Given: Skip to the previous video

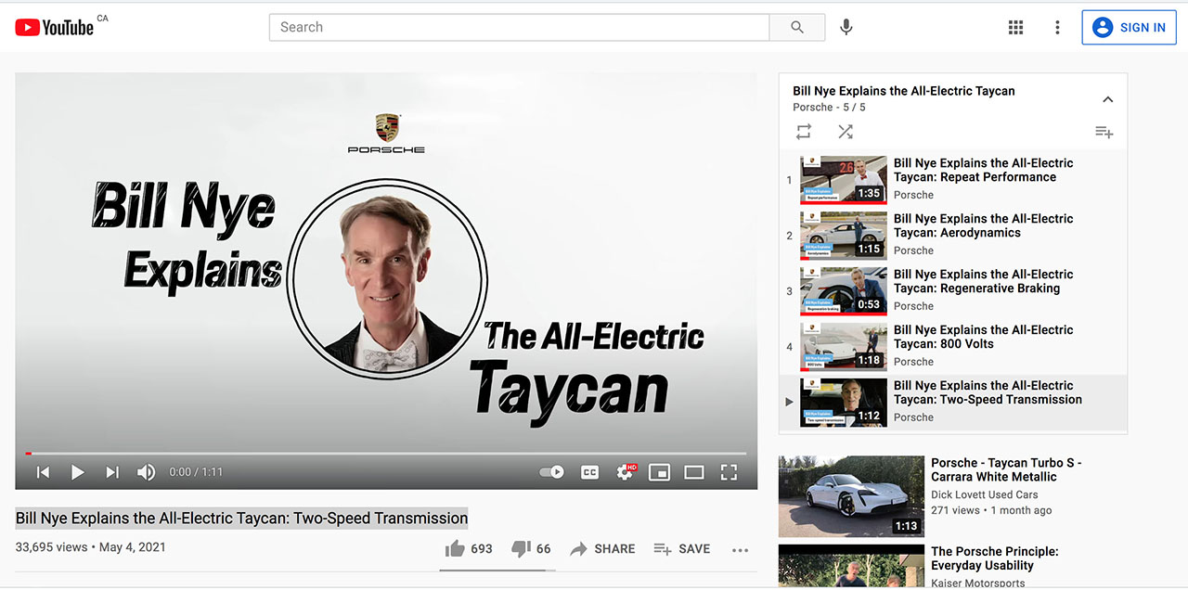Looking at the screenshot, I should click(x=43, y=472).
